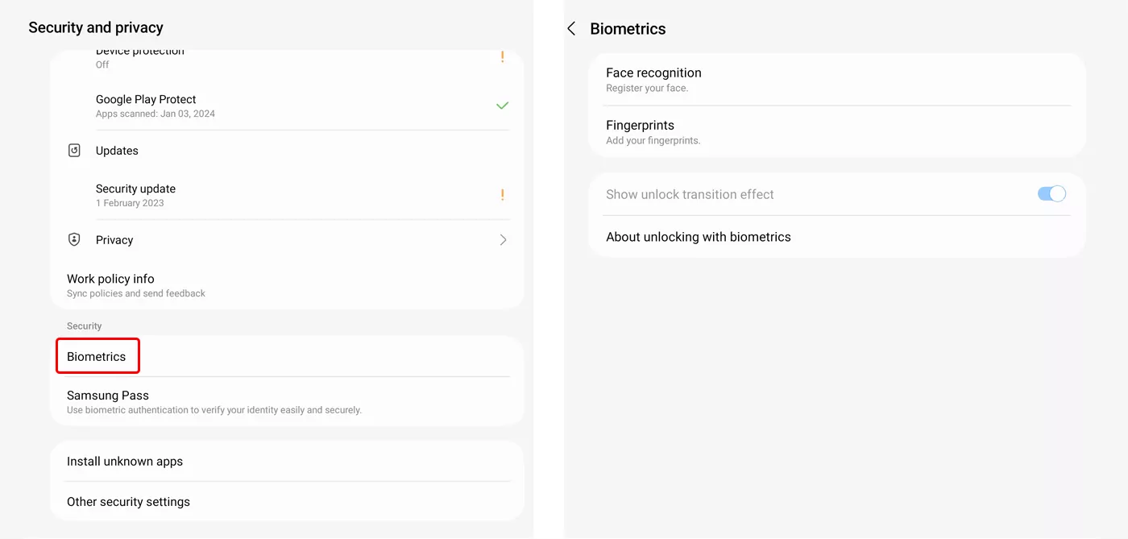Open Fingerprints to add fingerprints
This screenshot has width=1128, height=539.
(640, 126)
